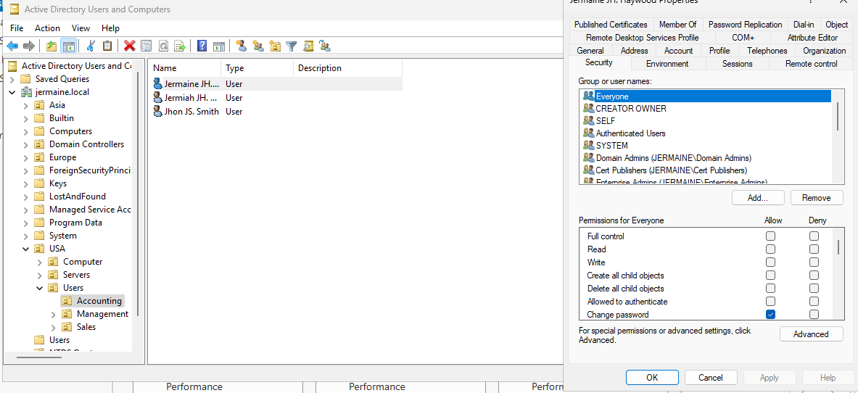The width and height of the screenshot is (858, 393).
Task: Switch to the Account tab
Action: (679, 51)
